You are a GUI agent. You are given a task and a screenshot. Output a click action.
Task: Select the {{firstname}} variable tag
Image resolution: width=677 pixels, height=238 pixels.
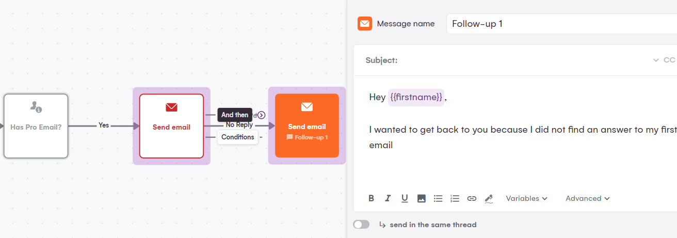tap(416, 97)
